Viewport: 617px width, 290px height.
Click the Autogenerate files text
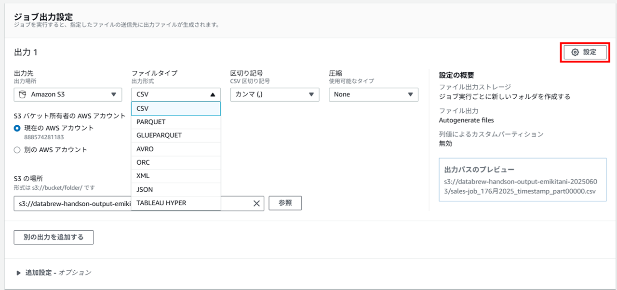click(x=466, y=120)
